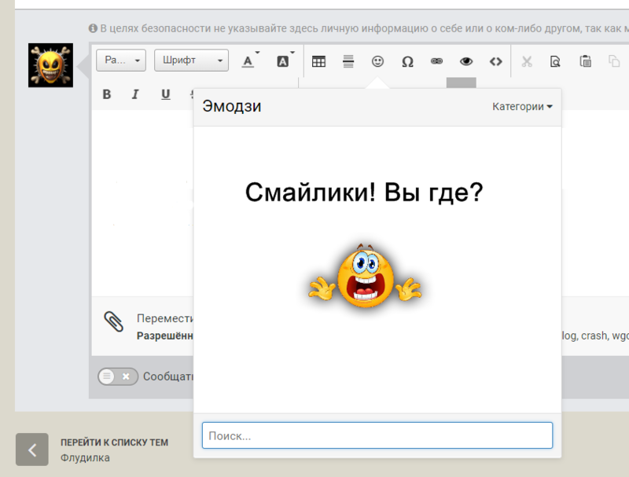Click the Поиск emoji search field
Screen dimensions: 629x477
click(377, 435)
